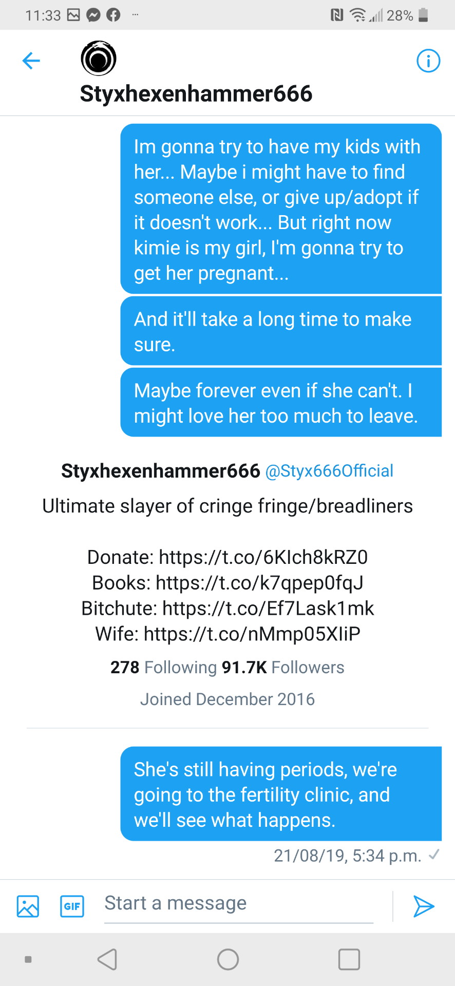Select the fertility clinic message bubble

[x=280, y=794]
